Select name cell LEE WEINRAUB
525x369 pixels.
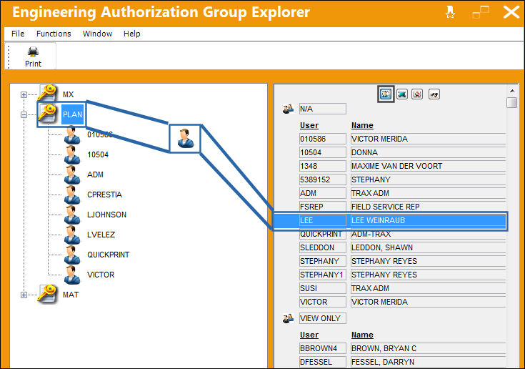(429, 220)
